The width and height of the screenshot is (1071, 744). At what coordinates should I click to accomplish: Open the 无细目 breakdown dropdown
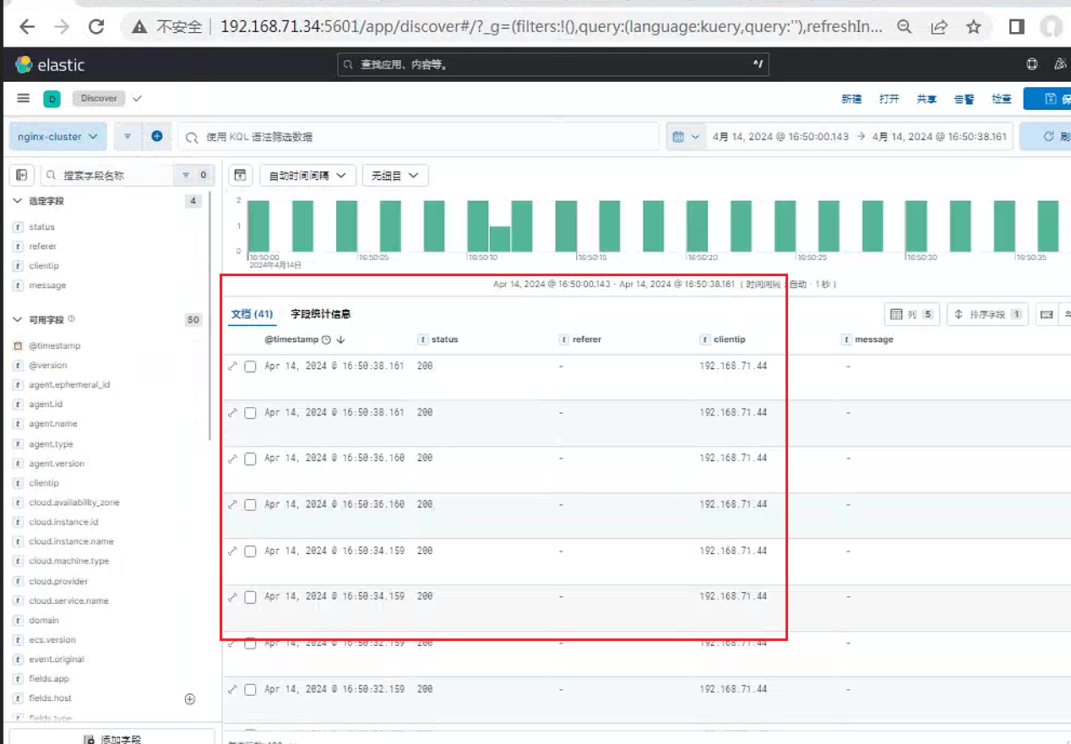394,176
